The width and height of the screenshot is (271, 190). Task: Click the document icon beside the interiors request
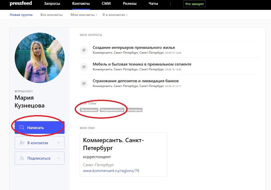84,50
